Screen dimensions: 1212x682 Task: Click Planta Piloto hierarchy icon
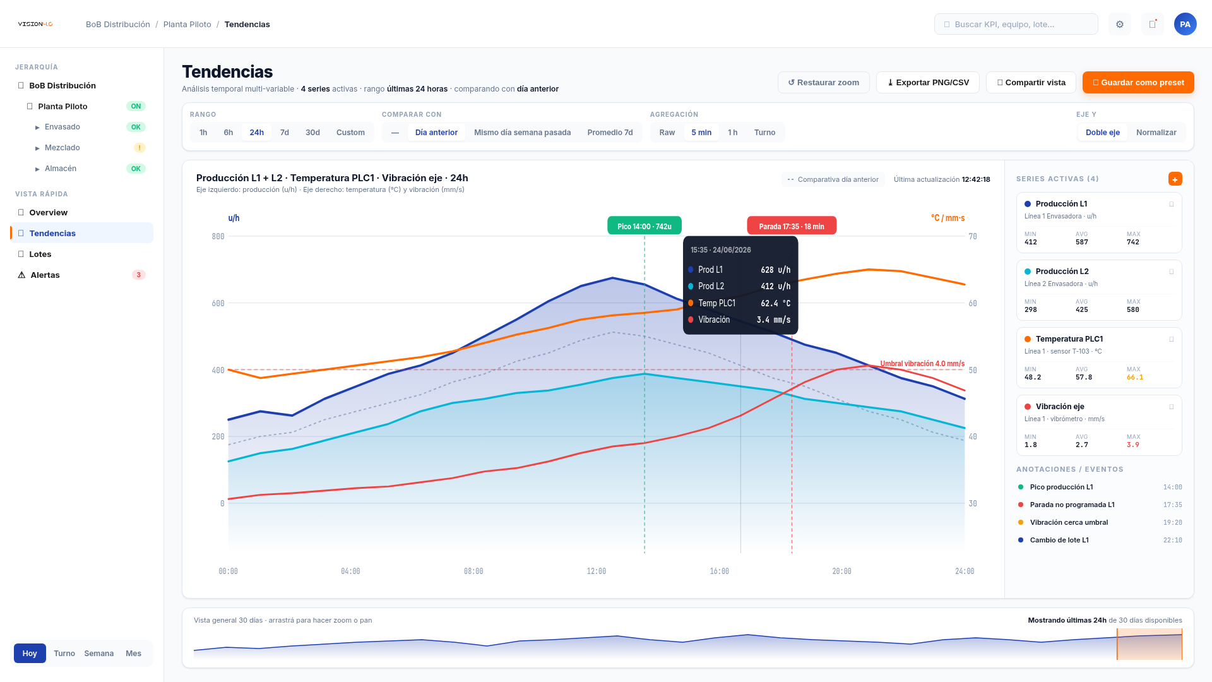[x=30, y=106]
